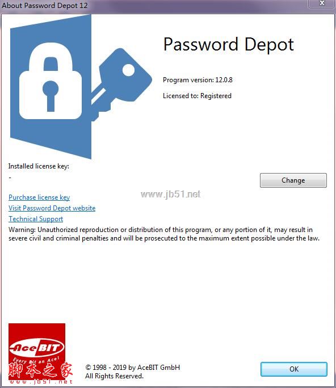Click the keyhole on the padlock graphic
This screenshot has width=336, height=388.
click(x=51, y=96)
